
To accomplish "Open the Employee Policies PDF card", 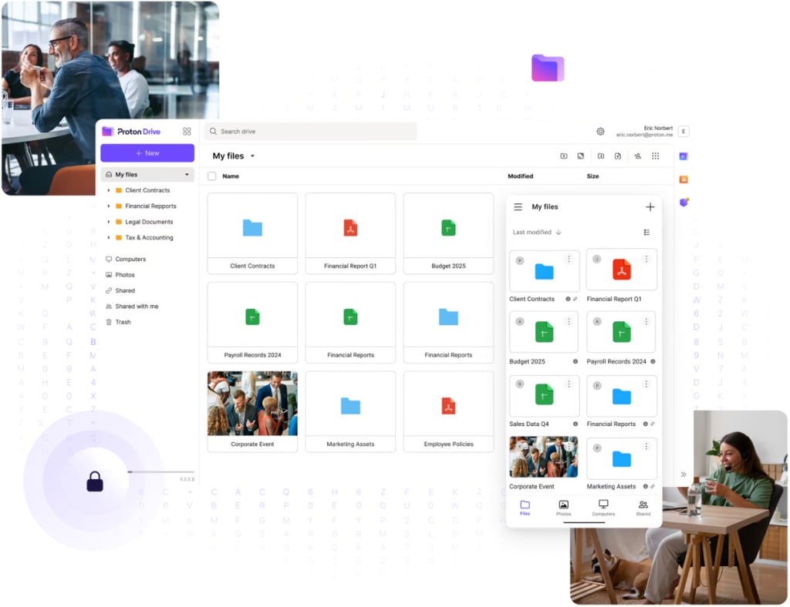I will point(448,411).
